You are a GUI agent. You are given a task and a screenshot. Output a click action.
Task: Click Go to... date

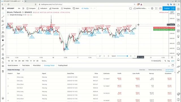[x=44, y=61]
